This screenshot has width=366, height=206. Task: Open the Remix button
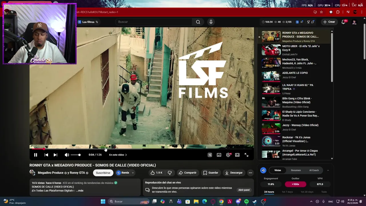123,173
